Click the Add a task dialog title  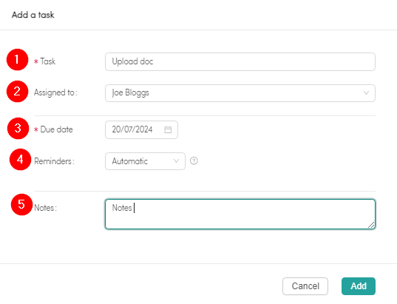click(x=33, y=15)
